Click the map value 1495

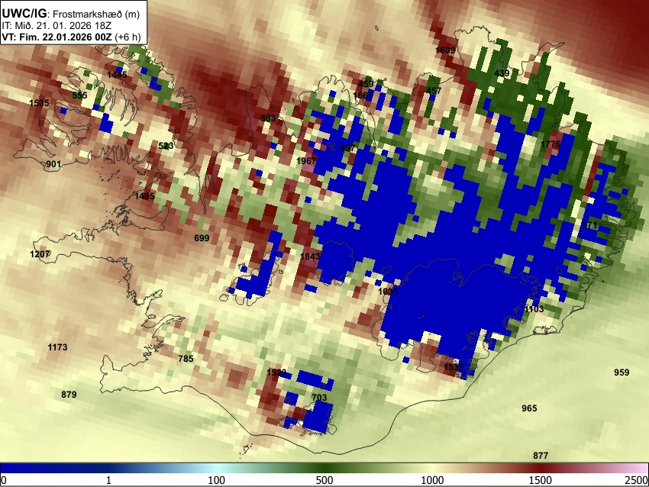tap(144, 196)
